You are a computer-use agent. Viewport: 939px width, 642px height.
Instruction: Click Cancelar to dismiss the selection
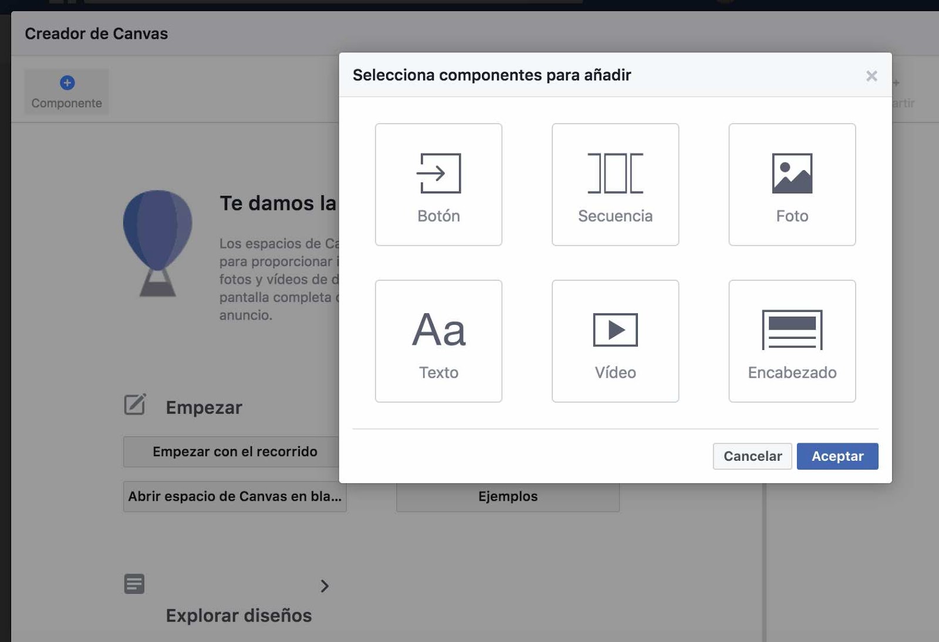pos(752,456)
